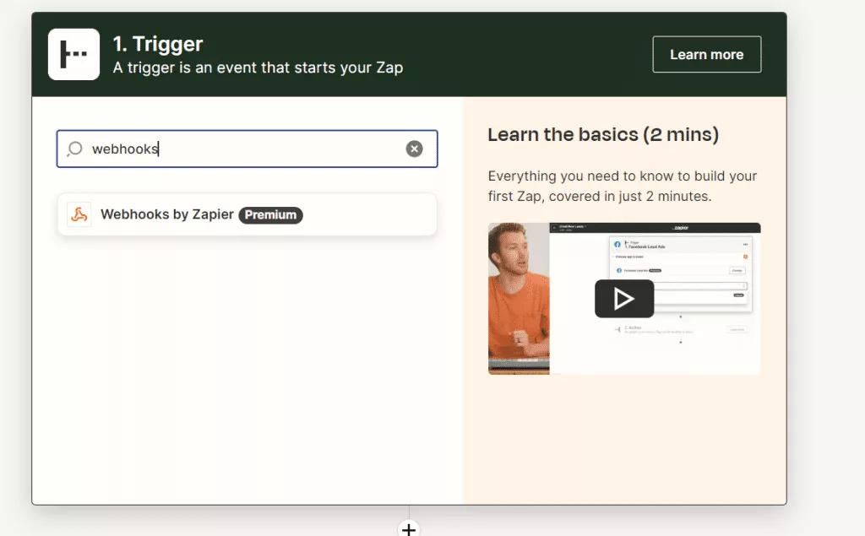Click the Webhooks by Zapier orange logo

click(79, 214)
